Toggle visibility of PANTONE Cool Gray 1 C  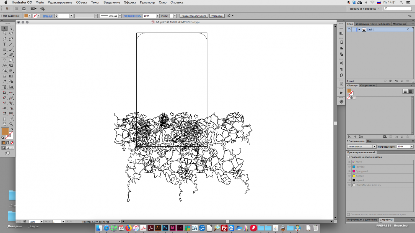click(349, 185)
